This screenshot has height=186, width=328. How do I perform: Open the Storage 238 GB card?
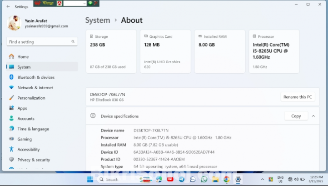111,51
